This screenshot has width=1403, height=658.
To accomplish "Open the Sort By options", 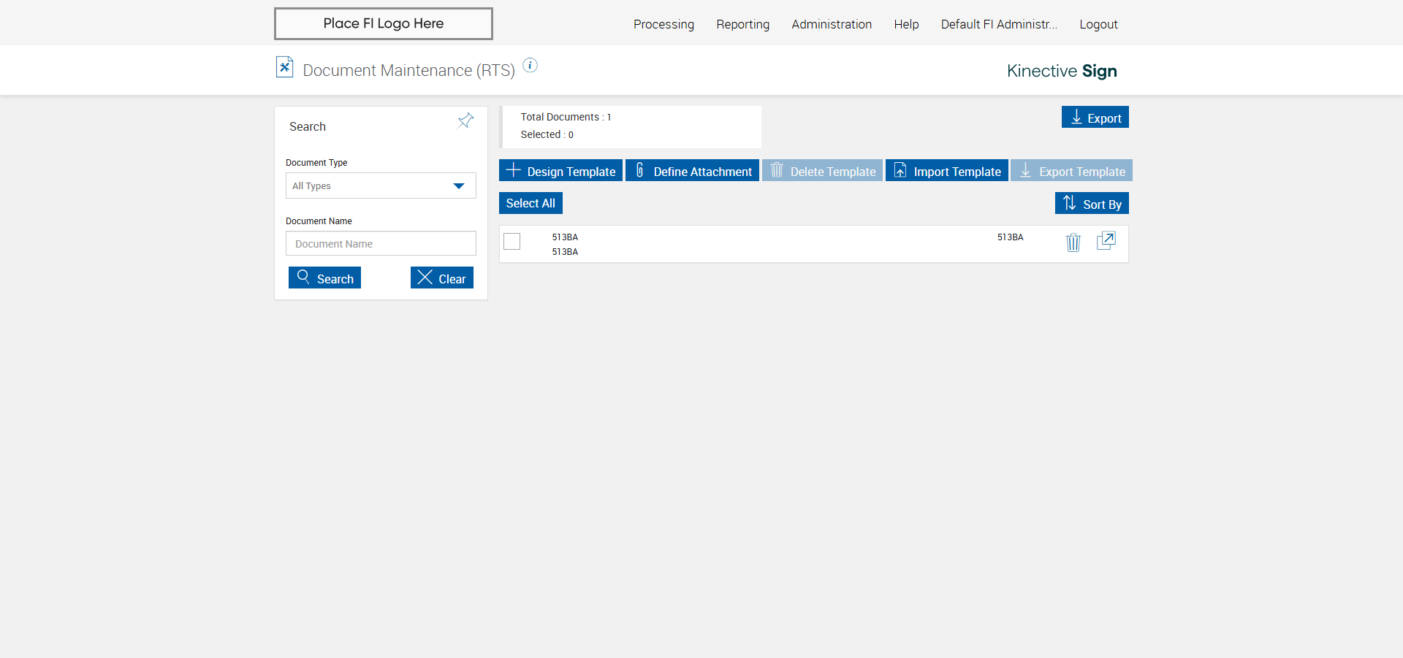I will point(1092,203).
